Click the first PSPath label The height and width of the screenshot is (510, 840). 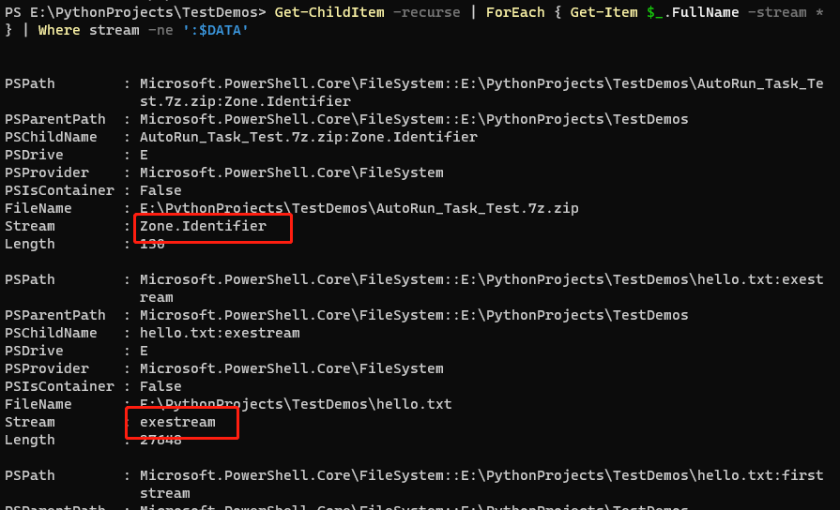pos(30,84)
